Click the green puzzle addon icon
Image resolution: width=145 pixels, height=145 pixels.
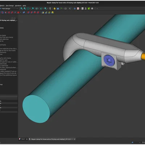(x=89, y=9)
